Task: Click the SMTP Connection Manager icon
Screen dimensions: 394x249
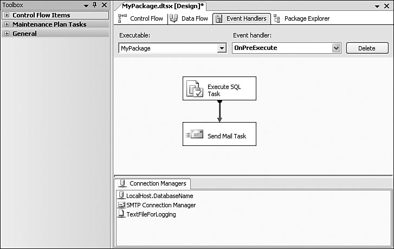Action: pos(121,205)
